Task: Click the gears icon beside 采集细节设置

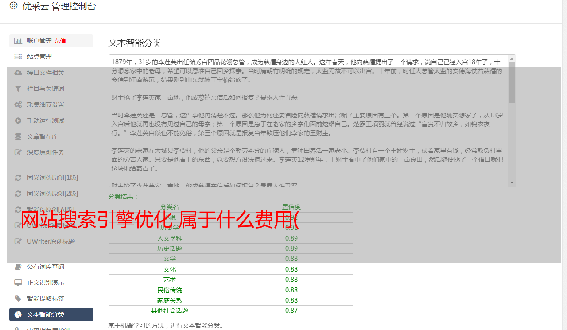Action: [x=18, y=105]
